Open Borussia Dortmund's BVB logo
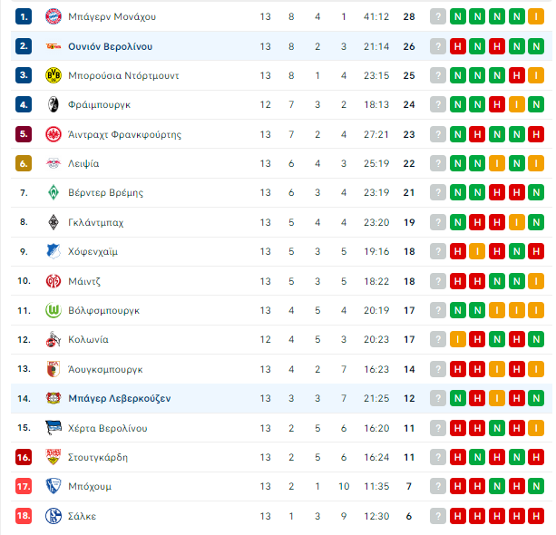 tap(54, 75)
